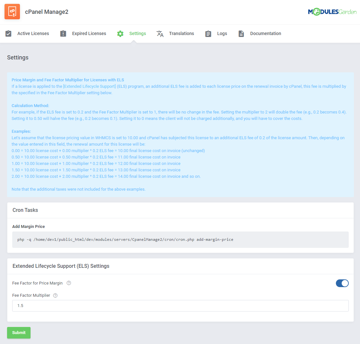Select the Settings tab label
Viewport: 360px width, 344px height.
138,33
